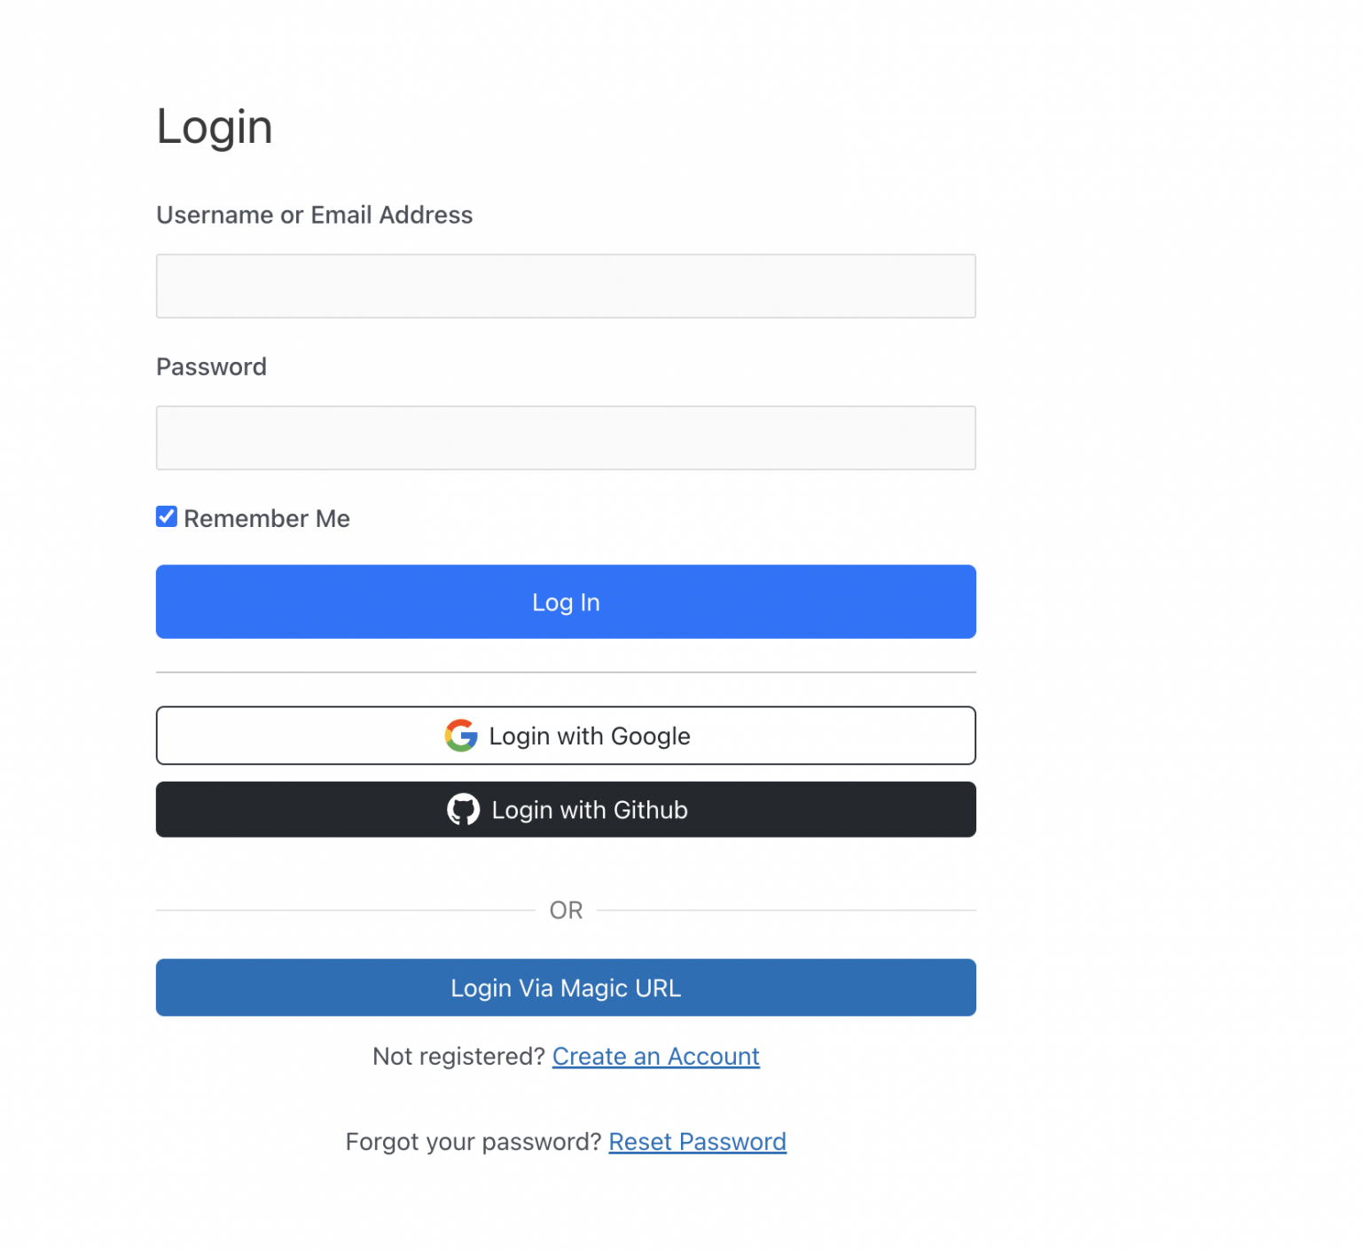
Task: Click the Google "G" icon
Action: 460,736
